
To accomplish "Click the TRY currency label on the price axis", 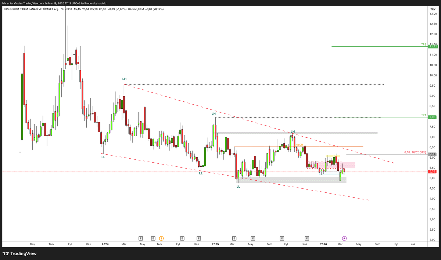I will pos(433,9).
